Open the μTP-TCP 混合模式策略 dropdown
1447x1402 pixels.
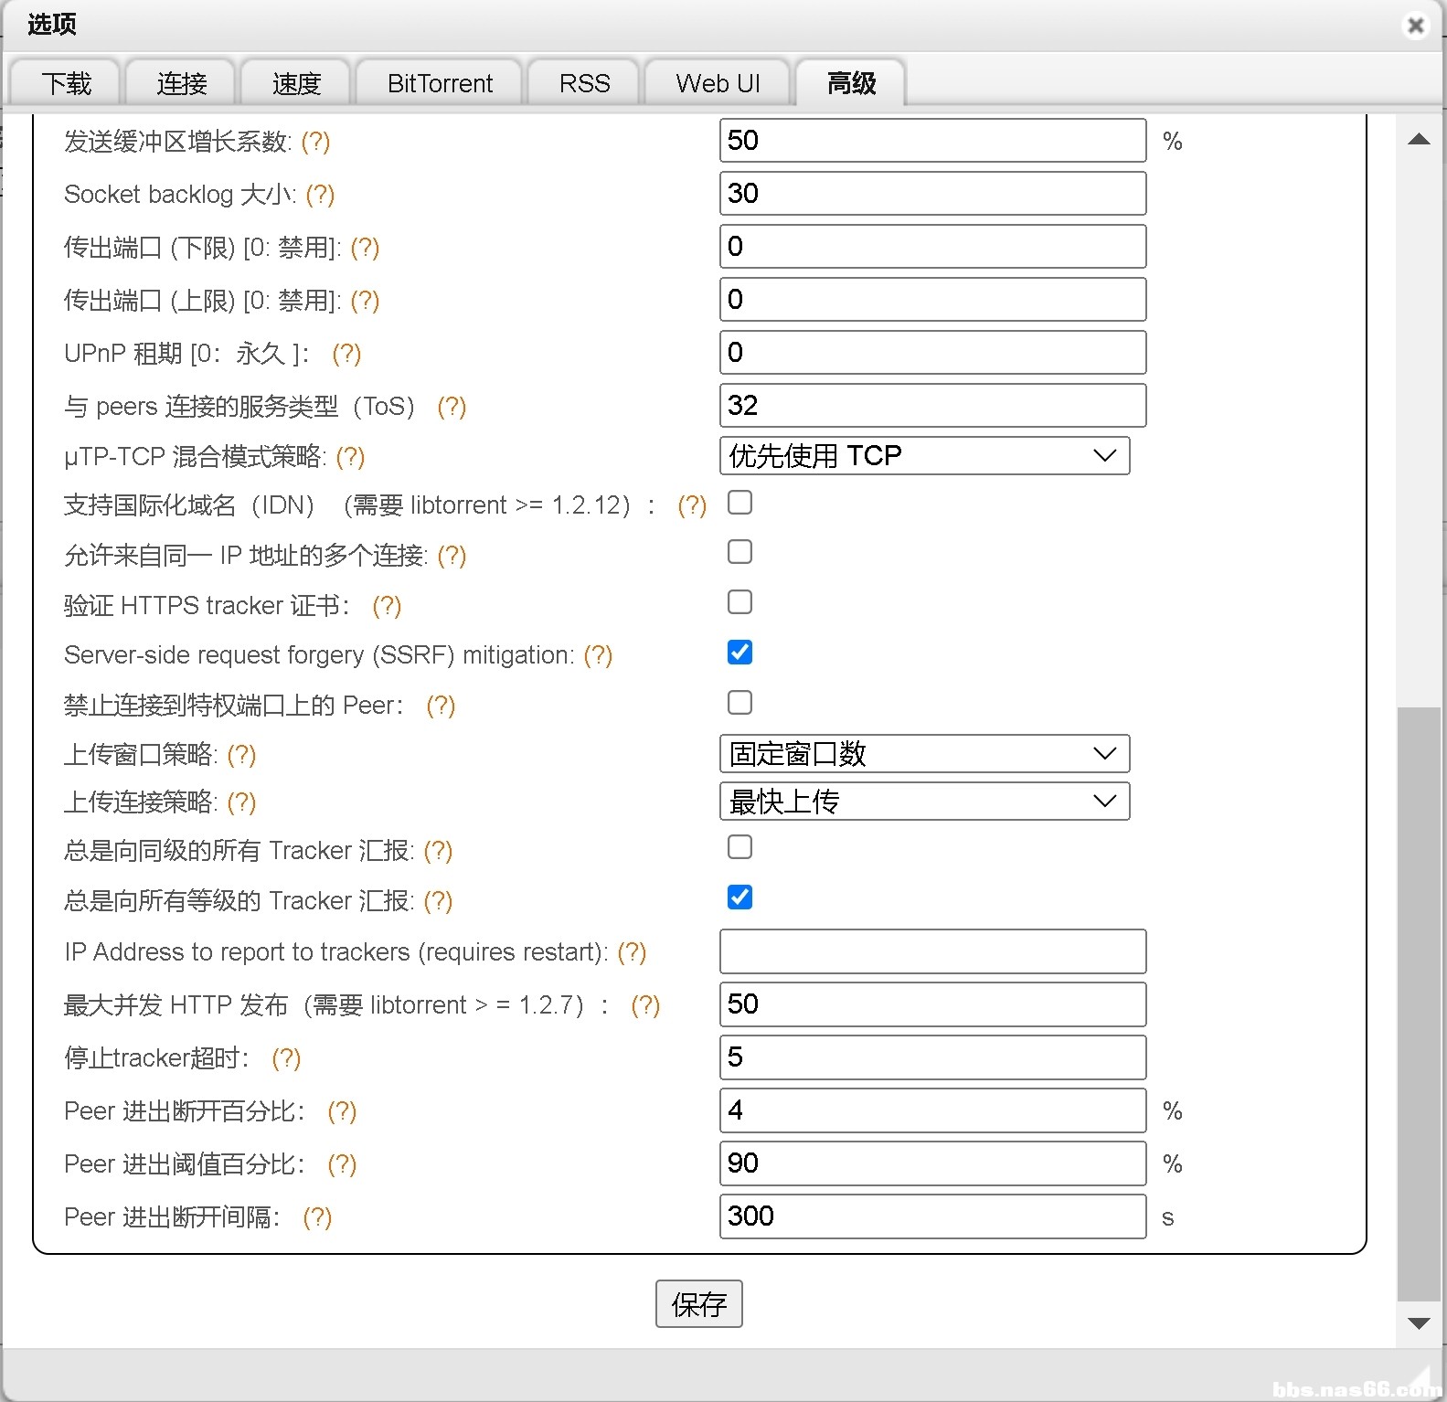(924, 455)
